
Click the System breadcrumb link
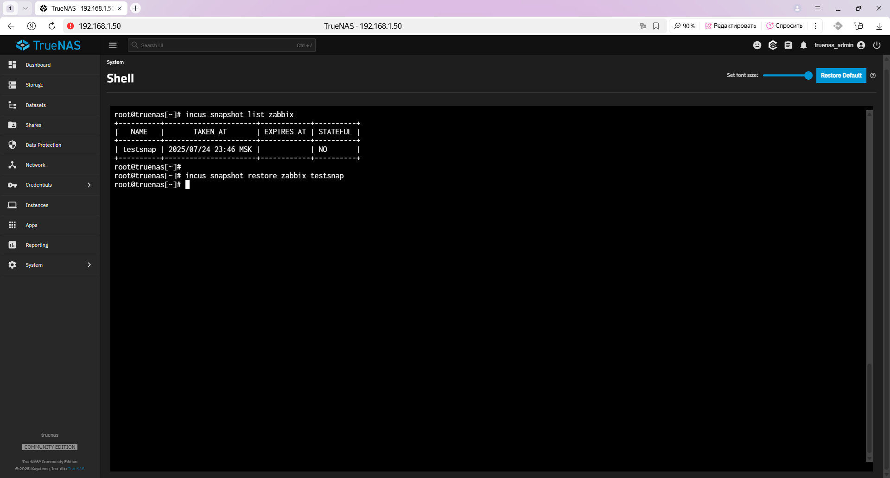[x=115, y=62]
